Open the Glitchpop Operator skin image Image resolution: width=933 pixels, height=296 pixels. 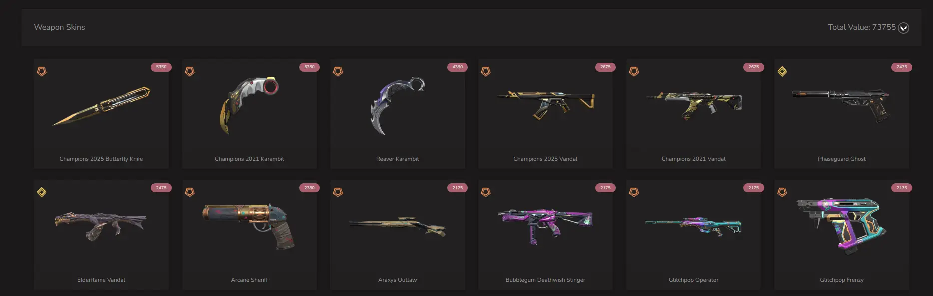coord(693,226)
